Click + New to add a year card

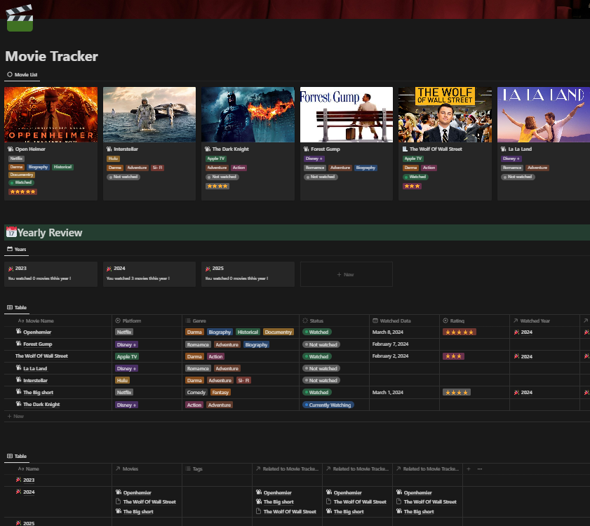pyautogui.click(x=346, y=274)
